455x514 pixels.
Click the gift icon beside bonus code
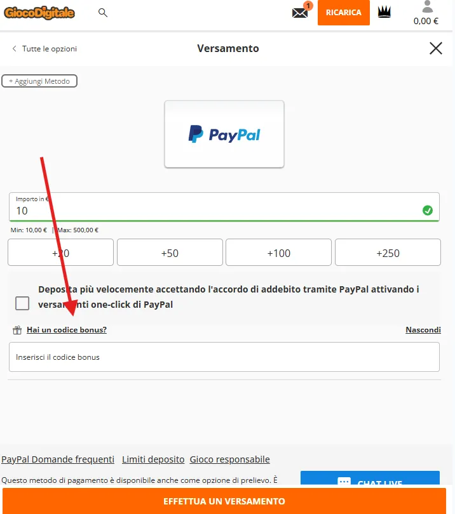[17, 330]
